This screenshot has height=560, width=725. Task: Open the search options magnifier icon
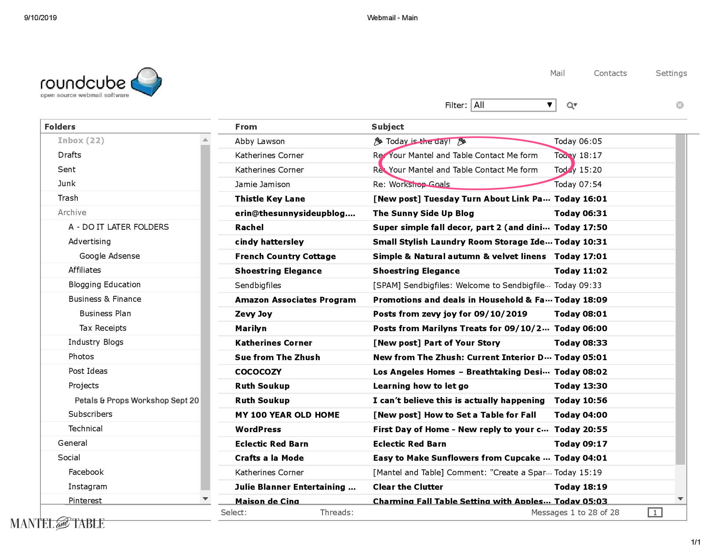(571, 105)
